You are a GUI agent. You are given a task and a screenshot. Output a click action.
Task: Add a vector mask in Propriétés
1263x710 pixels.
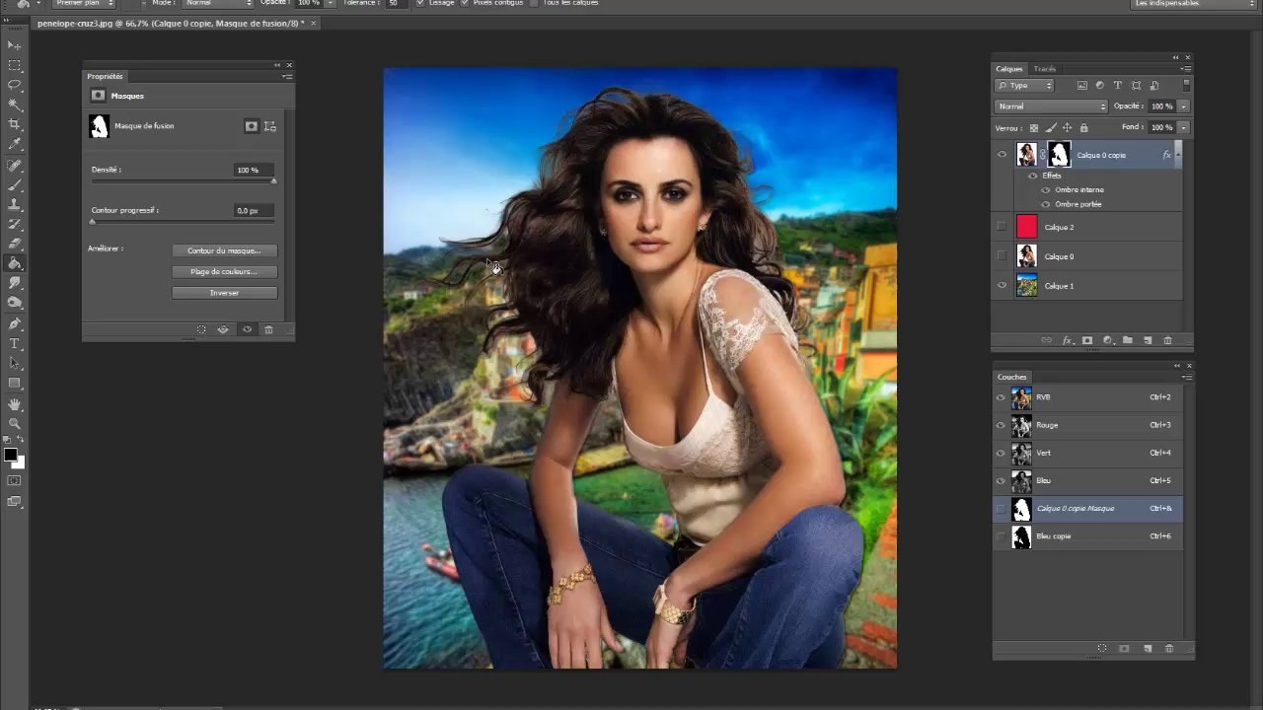tap(270, 126)
